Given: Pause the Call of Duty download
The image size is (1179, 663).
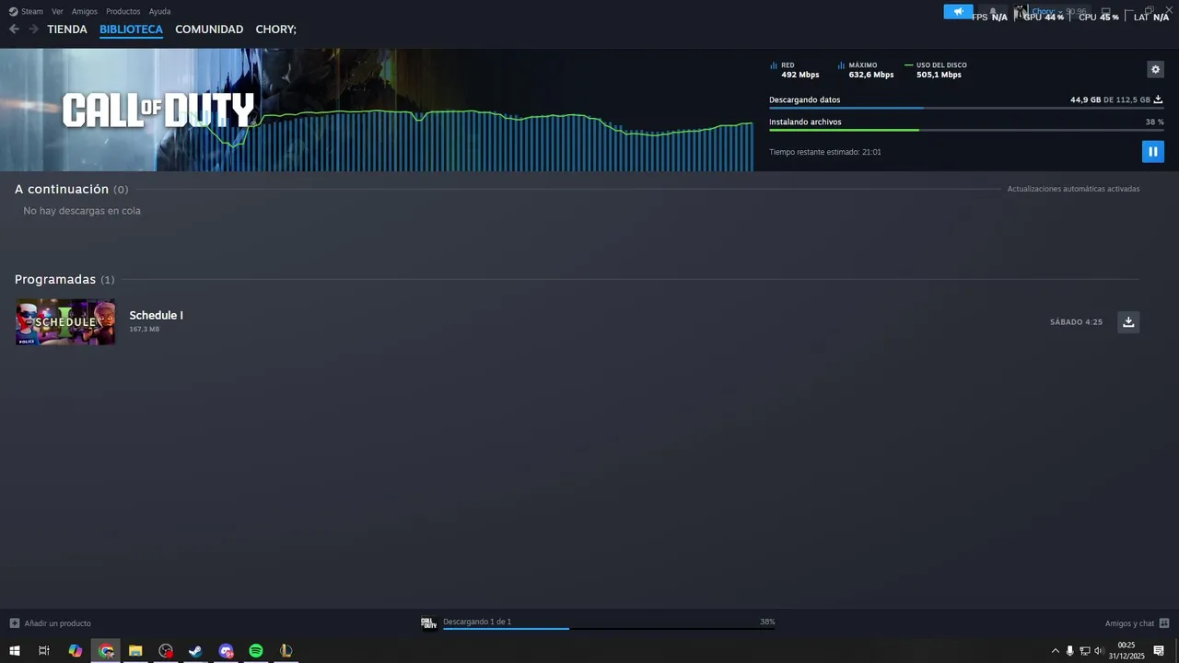Looking at the screenshot, I should [x=1152, y=151].
